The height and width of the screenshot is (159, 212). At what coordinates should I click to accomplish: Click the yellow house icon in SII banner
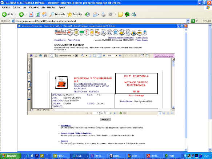(x=92, y=32)
